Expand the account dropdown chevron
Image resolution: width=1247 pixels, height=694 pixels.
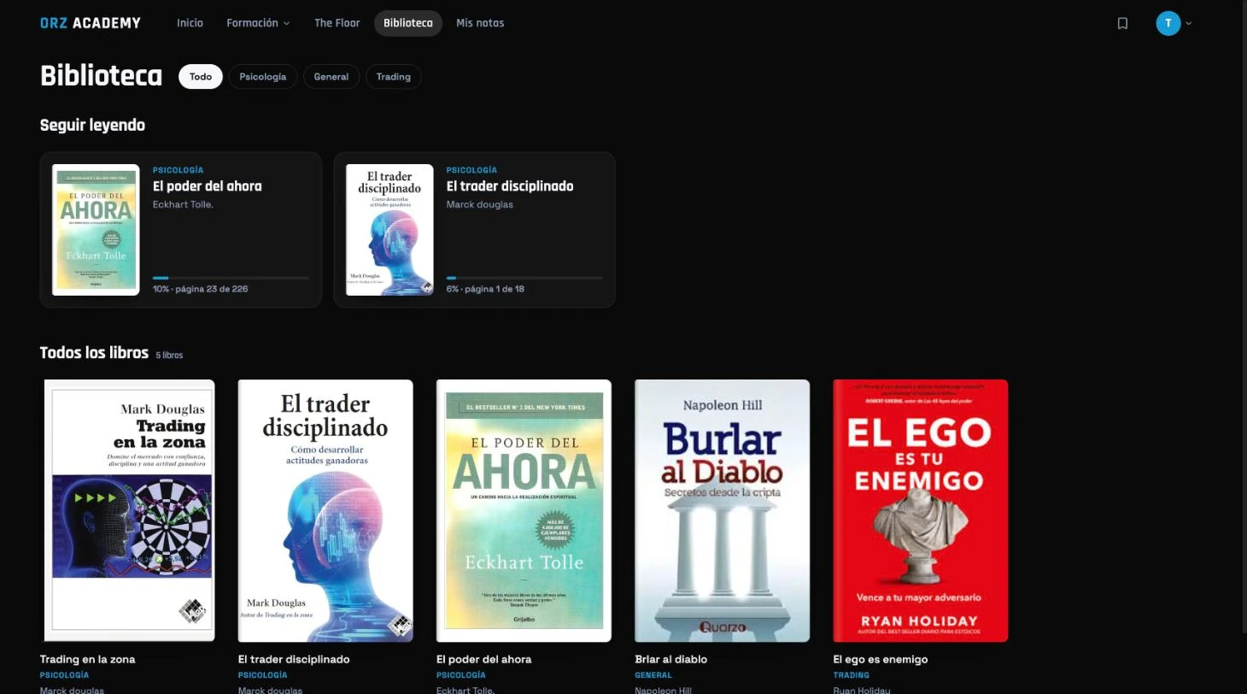tap(1188, 24)
